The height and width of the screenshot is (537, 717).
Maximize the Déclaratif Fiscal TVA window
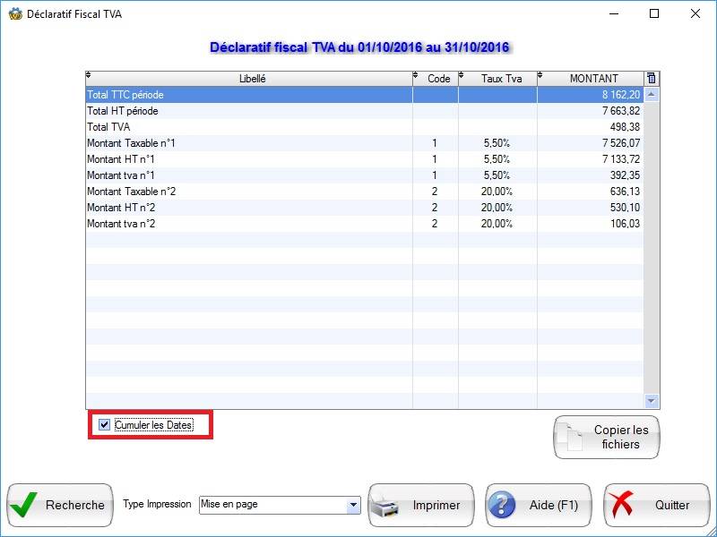654,14
